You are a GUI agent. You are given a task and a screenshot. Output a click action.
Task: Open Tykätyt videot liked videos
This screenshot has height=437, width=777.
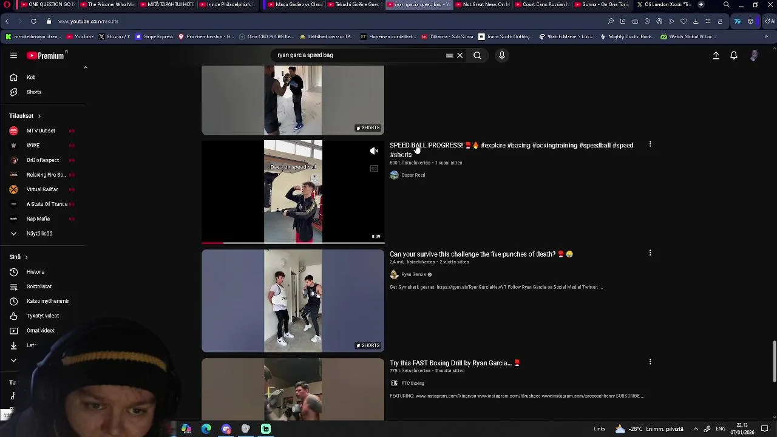(x=42, y=316)
